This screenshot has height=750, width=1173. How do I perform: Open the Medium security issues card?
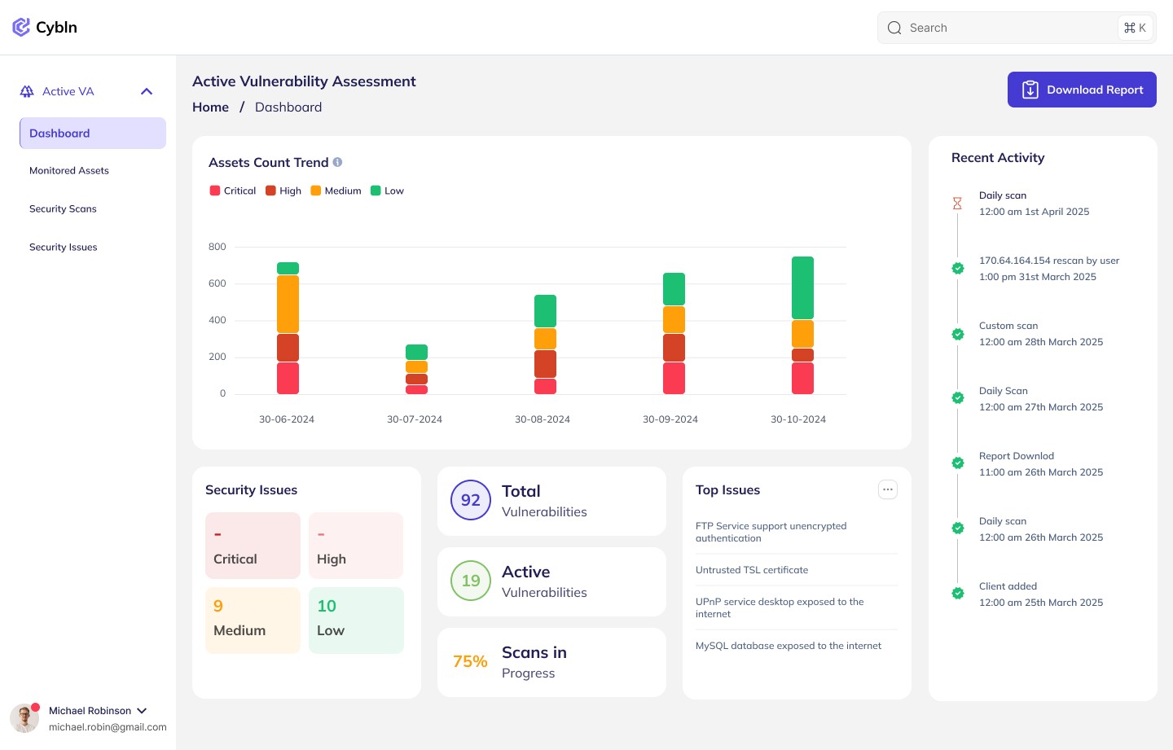coord(253,621)
